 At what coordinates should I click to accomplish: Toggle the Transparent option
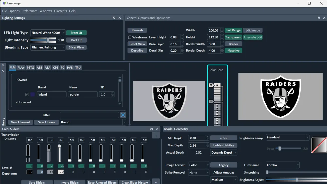233,37
